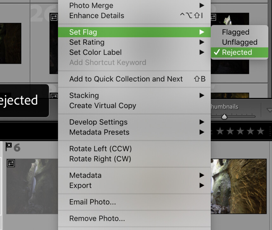Viewport: 272px width, 230px height.
Task: Open the Export submenu arrow
Action: (203, 186)
